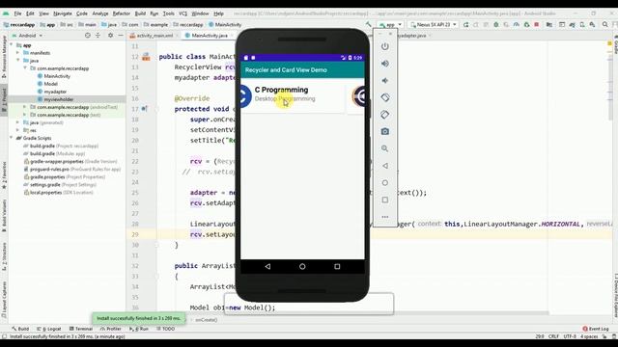Screen dimensions: 618x347
Task: Select gradle.properties file
Action: click(x=65, y=177)
